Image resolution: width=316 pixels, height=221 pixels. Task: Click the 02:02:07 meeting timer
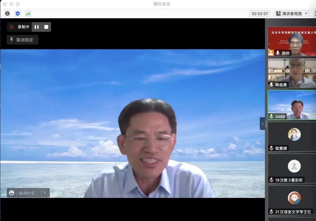point(260,13)
